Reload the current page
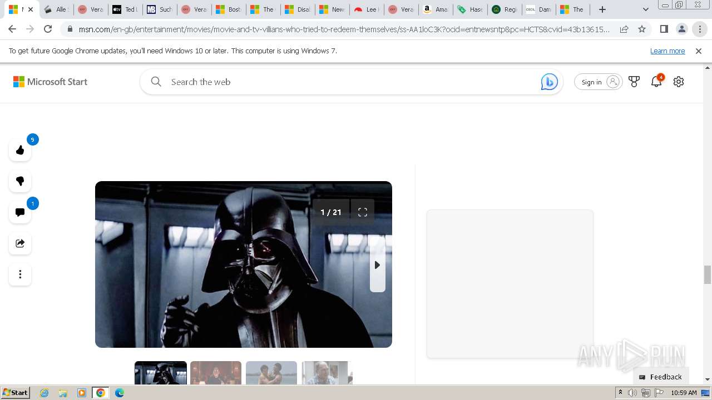 point(48,29)
